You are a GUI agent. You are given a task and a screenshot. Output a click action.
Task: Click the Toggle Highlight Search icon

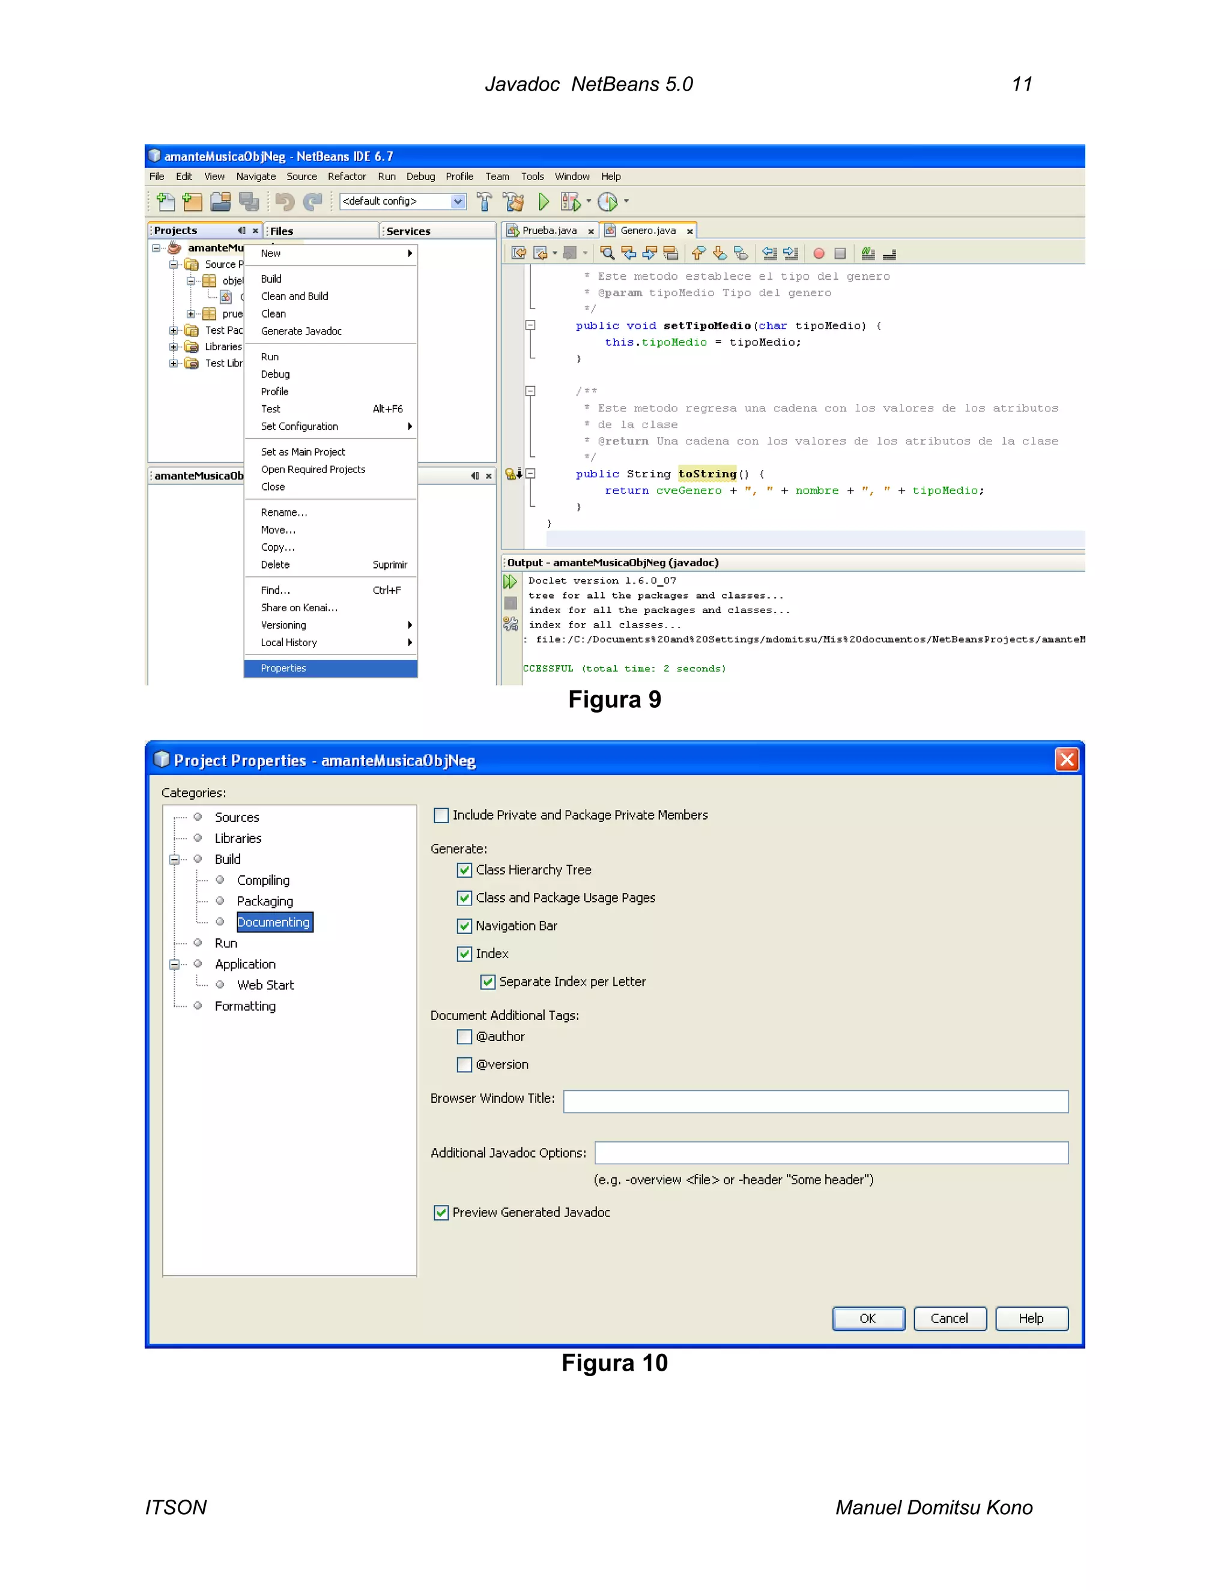[x=671, y=253]
